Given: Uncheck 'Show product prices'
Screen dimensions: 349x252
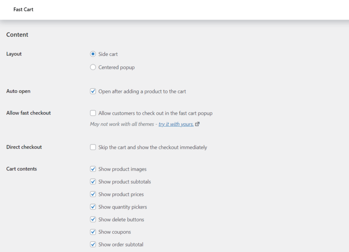Looking at the screenshot, I should tap(93, 194).
